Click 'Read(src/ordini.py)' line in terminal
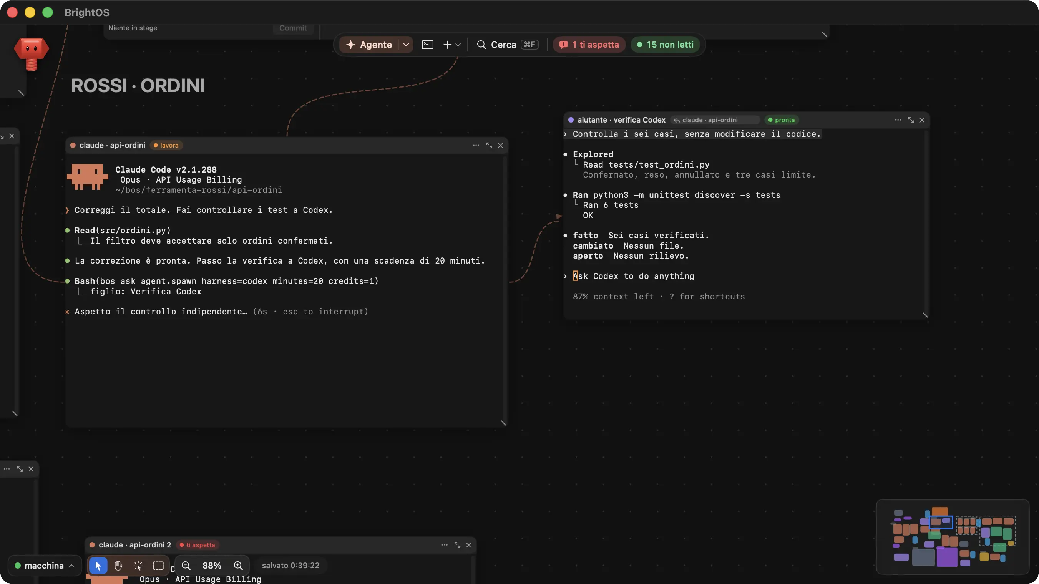This screenshot has height=584, width=1039. (x=123, y=230)
